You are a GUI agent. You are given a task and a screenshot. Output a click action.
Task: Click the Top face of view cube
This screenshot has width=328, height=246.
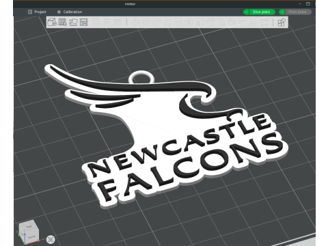click(29, 226)
